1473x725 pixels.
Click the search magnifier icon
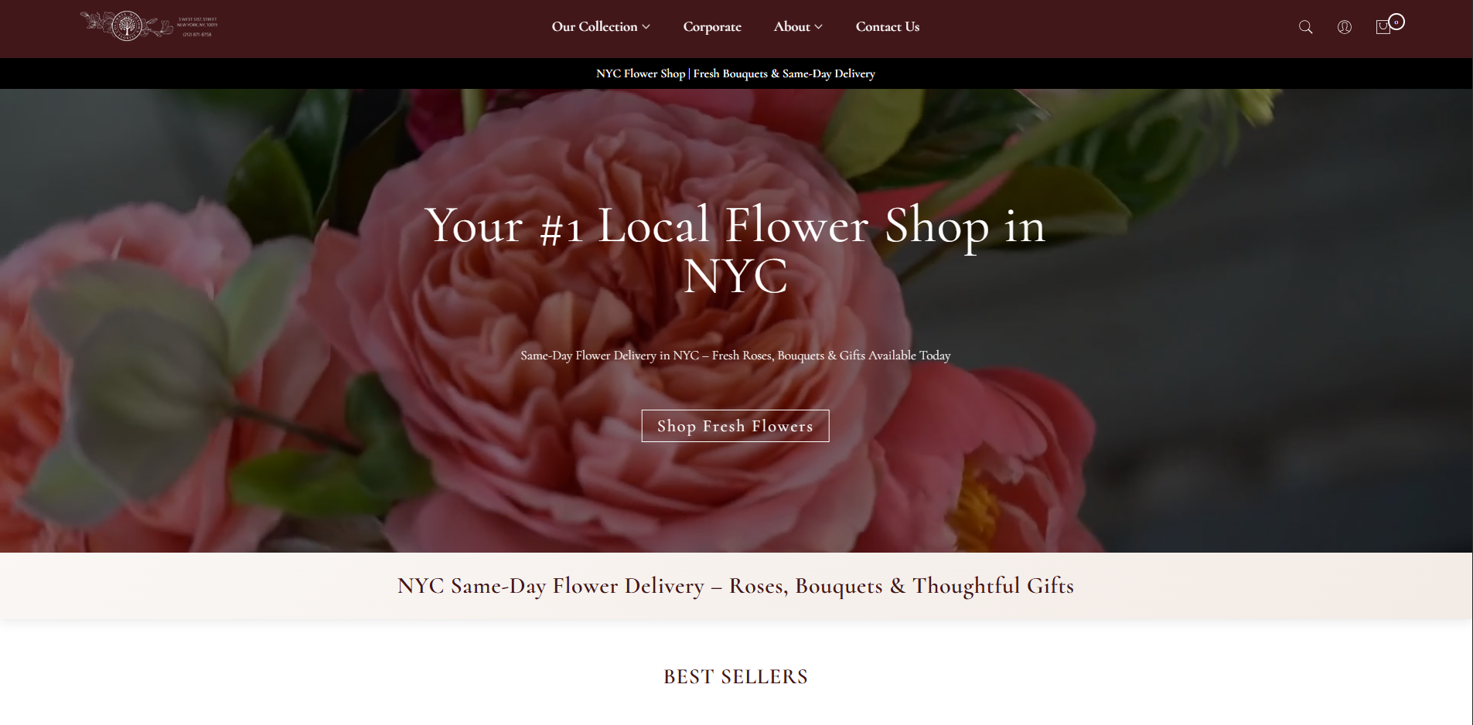(x=1305, y=27)
